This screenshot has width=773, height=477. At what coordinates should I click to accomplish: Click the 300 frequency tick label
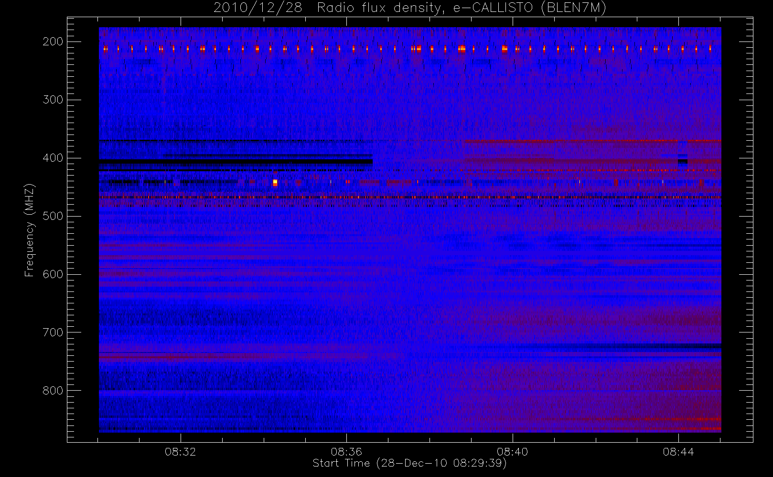53,100
